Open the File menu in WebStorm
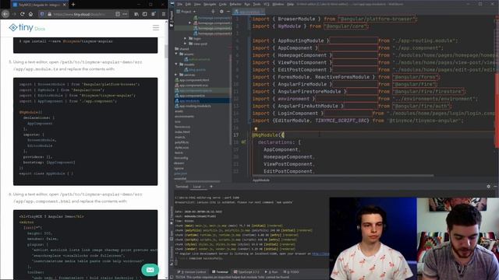 [180, 4]
